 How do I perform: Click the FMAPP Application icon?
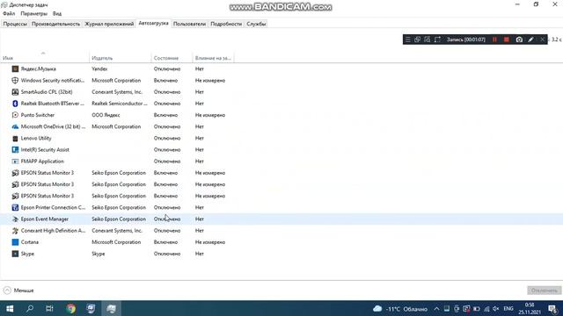(x=15, y=162)
